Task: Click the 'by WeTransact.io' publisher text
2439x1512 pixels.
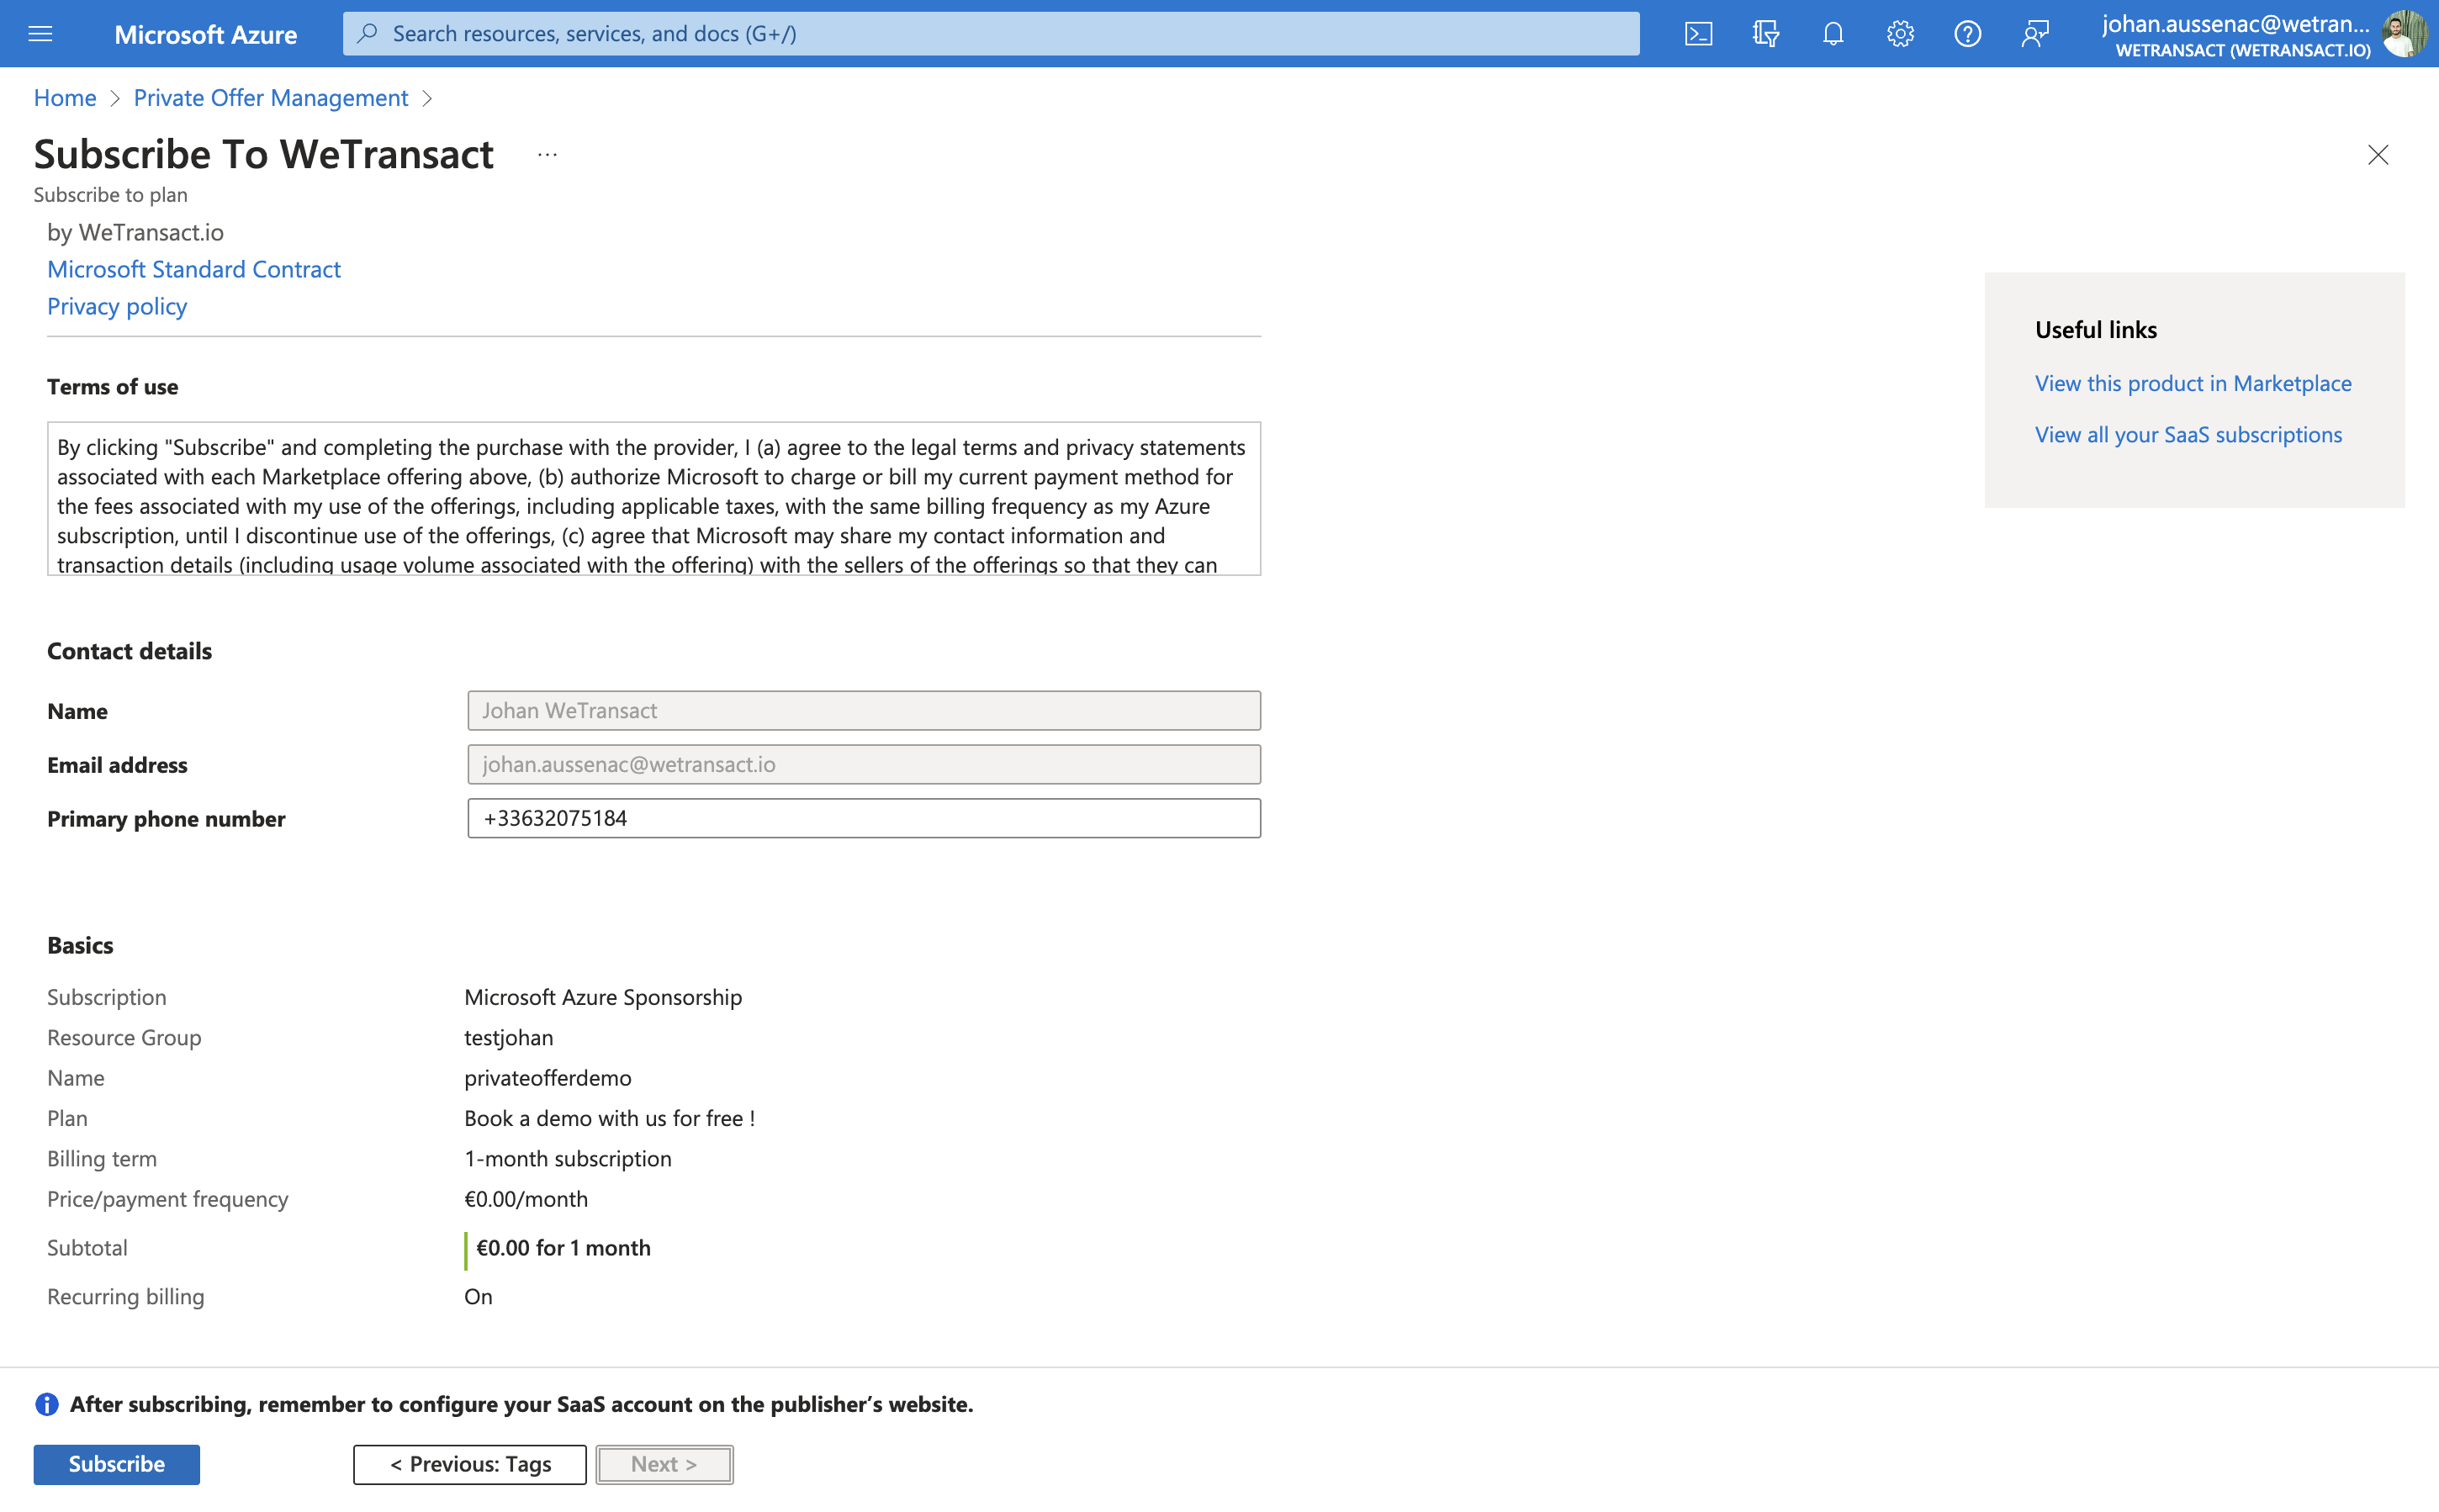Action: point(135,232)
